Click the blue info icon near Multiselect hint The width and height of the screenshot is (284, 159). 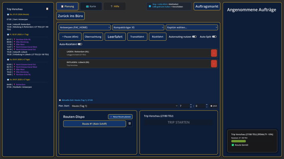click(x=150, y=6)
